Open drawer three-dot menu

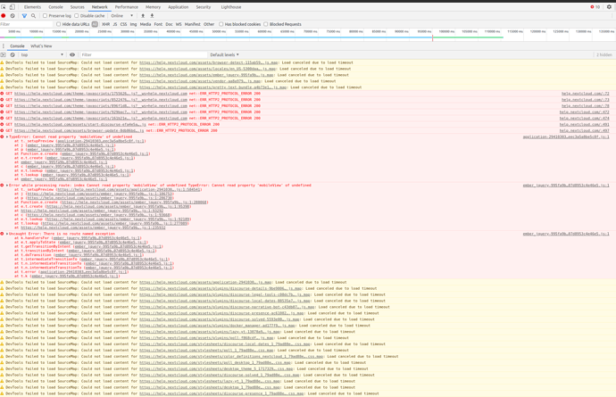(4, 45)
